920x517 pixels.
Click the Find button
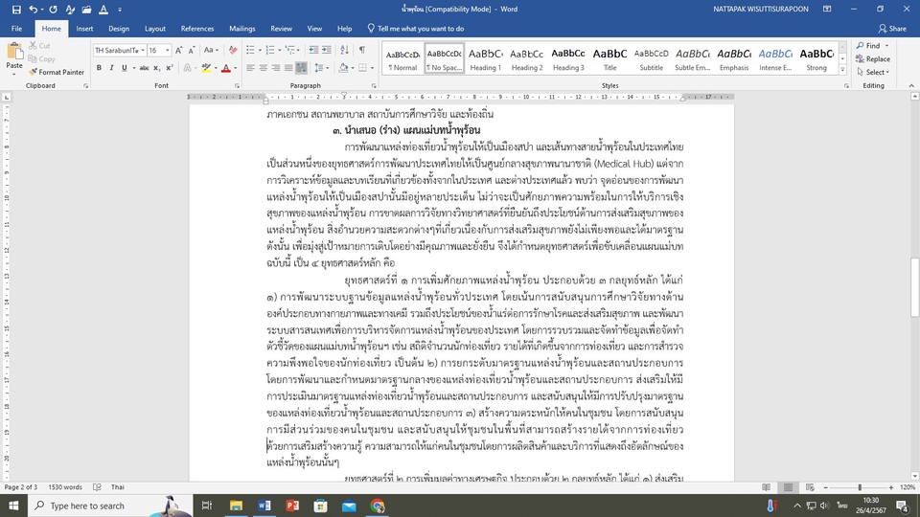(868, 46)
